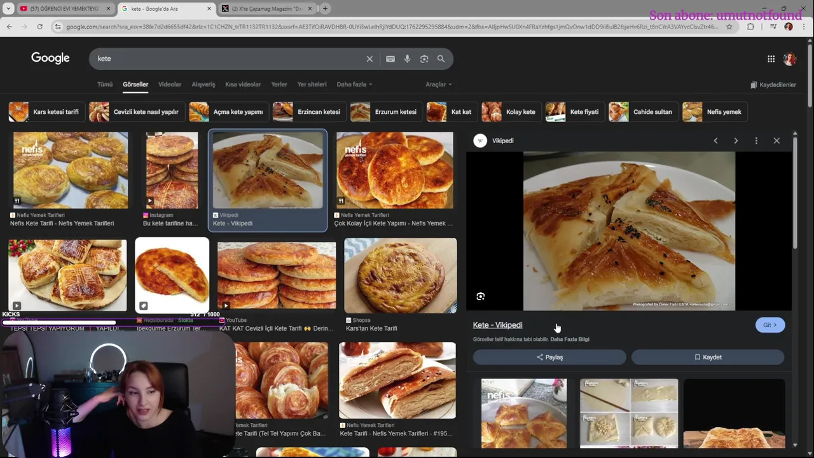The image size is (814, 458).
Task: Show previous image in preview panel
Action: tap(715, 141)
